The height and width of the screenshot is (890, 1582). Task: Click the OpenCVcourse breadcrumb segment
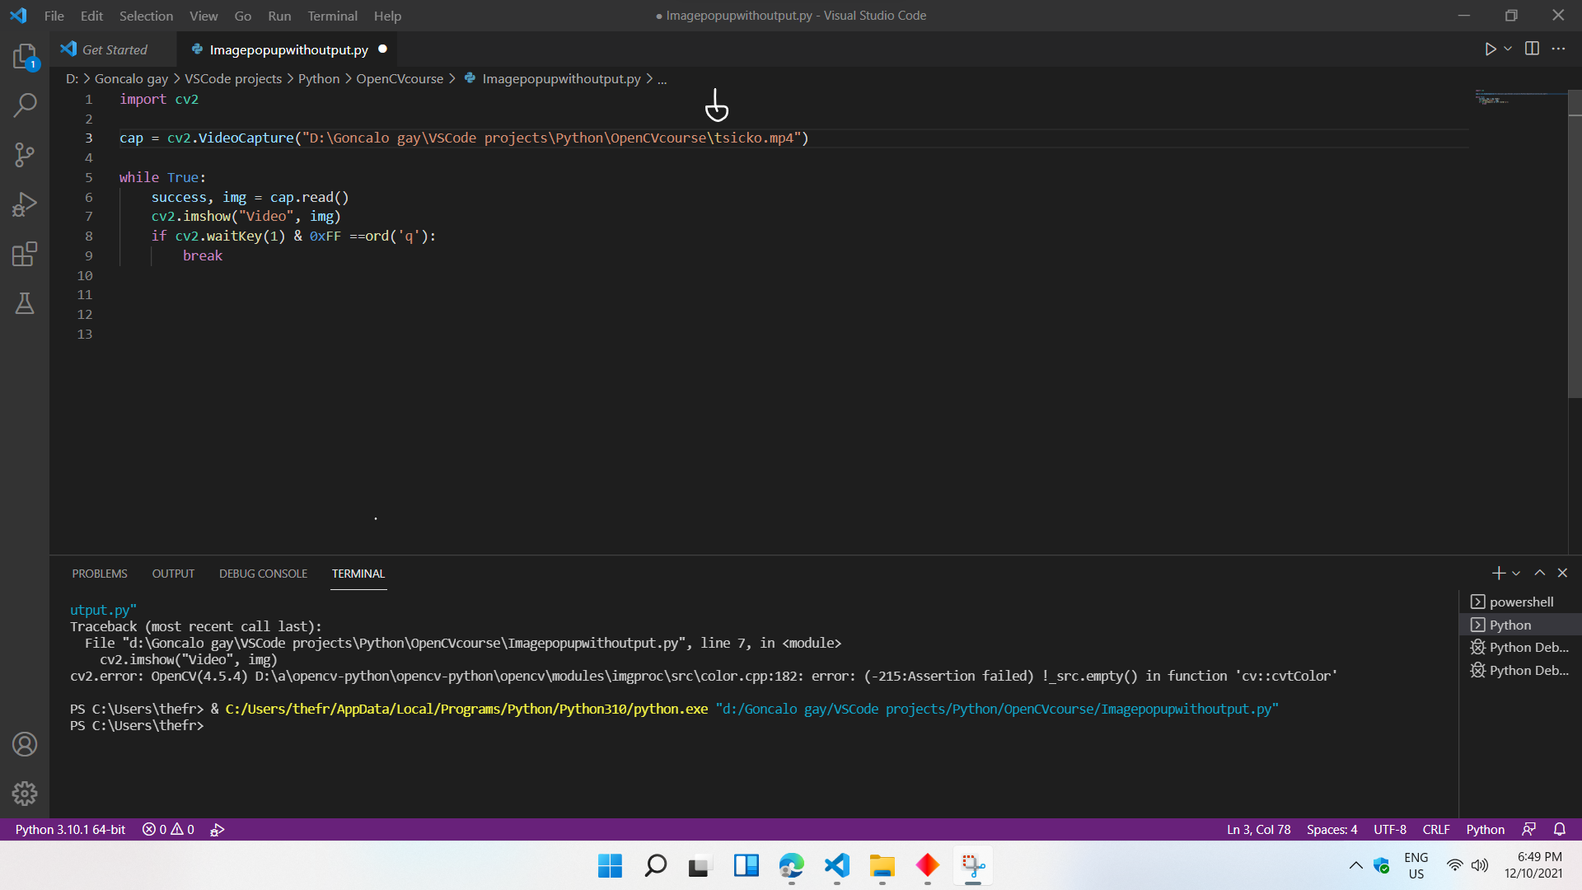coord(400,78)
